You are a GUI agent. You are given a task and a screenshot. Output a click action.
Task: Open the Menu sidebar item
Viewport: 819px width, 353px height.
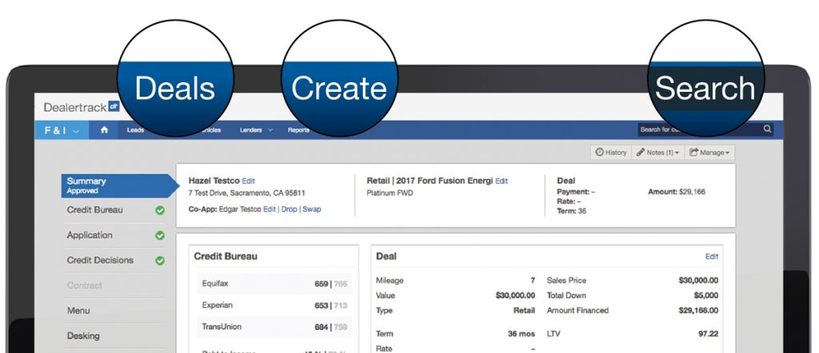click(x=78, y=310)
